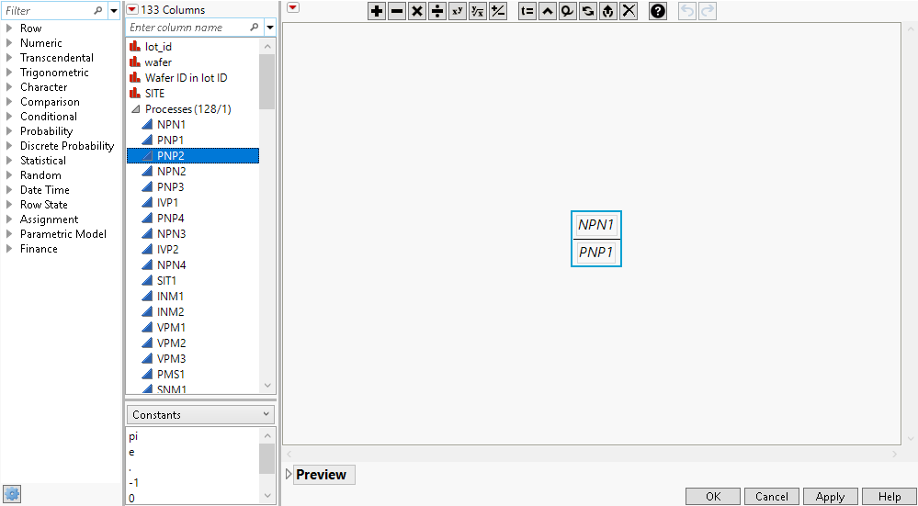Click the OK button
Viewport: 918px width, 506px height.
point(713,497)
